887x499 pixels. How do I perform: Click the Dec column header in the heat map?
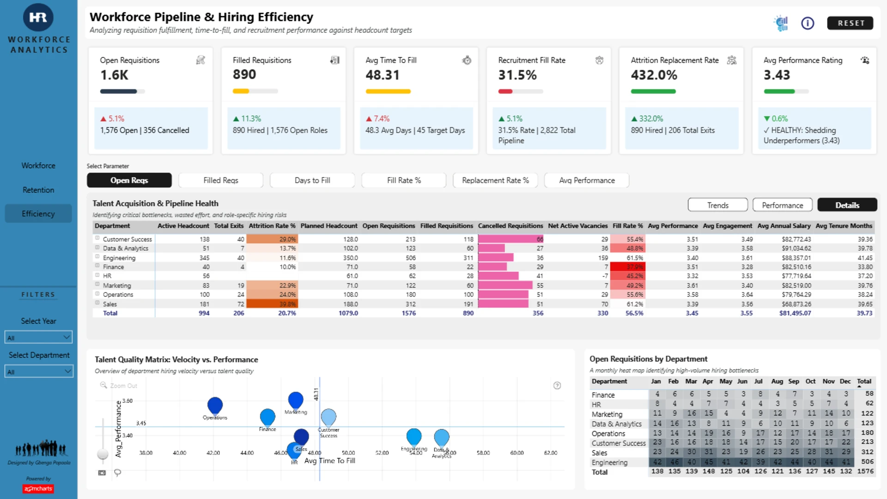pos(845,382)
